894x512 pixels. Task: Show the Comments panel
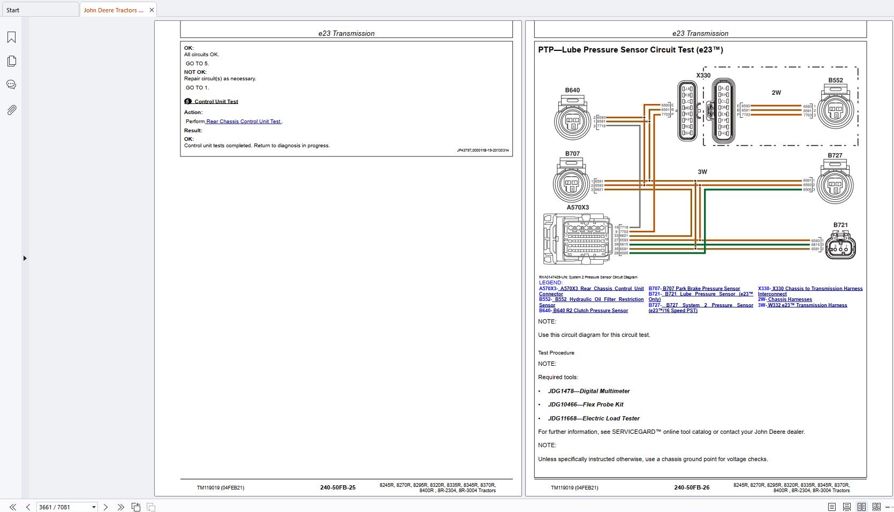pos(11,85)
